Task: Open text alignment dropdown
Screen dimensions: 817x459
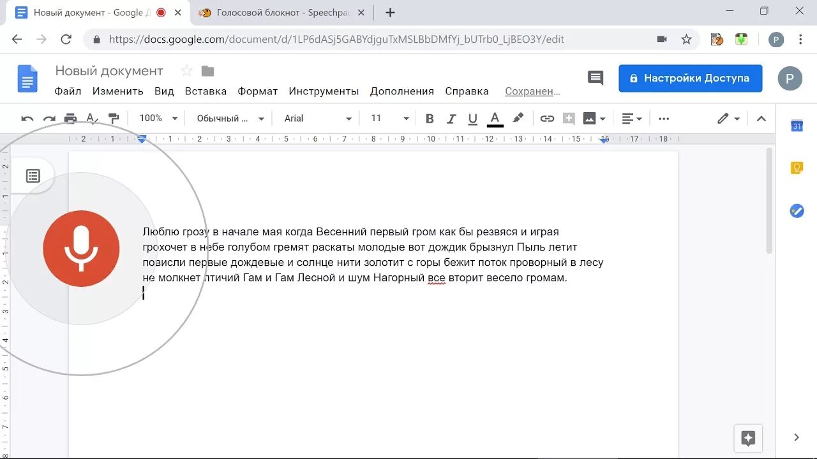Action: click(631, 119)
